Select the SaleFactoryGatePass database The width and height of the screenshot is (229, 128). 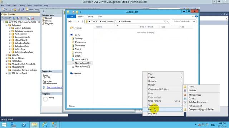pyautogui.click(x=24, y=52)
